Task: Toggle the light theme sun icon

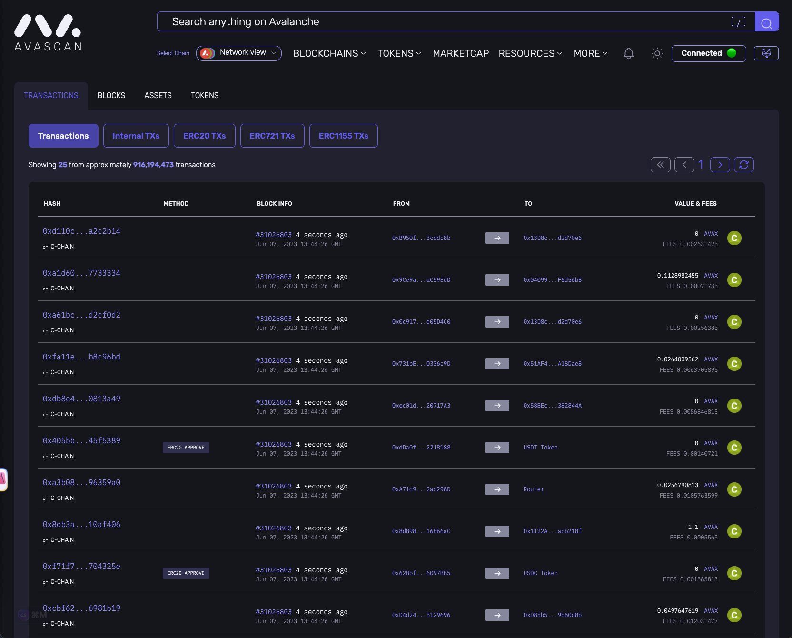Action: tap(657, 53)
